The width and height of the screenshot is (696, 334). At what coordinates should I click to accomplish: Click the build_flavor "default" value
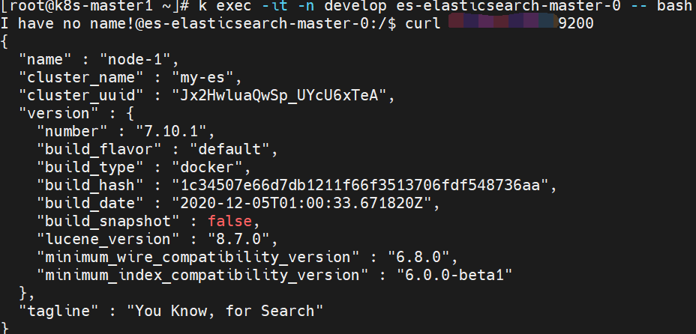click(233, 149)
